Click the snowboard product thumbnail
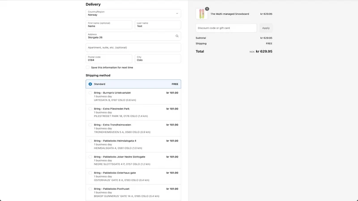 [x=202, y=14]
